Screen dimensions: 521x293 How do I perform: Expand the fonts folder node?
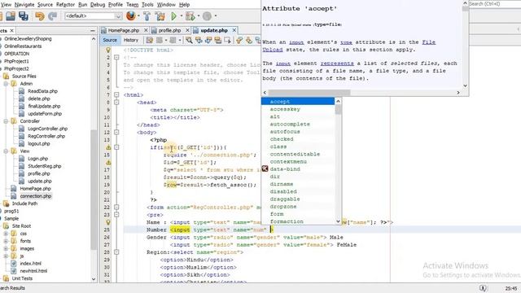click(6, 241)
